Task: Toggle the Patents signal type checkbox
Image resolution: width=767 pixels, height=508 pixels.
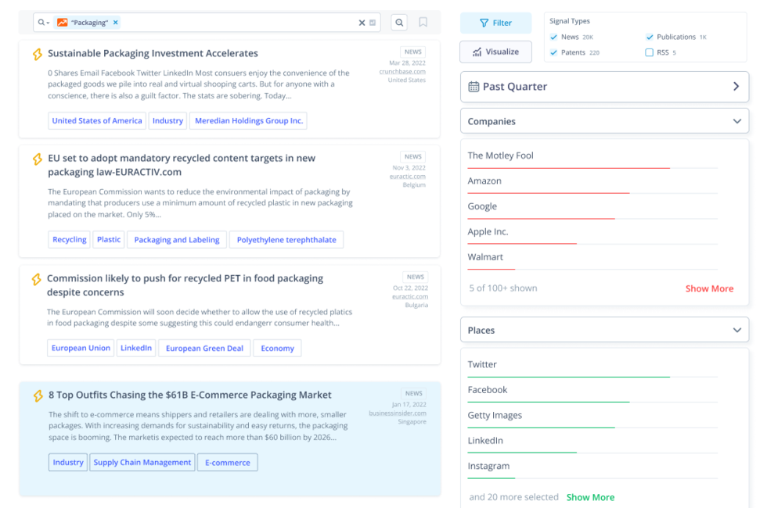Action: (554, 52)
